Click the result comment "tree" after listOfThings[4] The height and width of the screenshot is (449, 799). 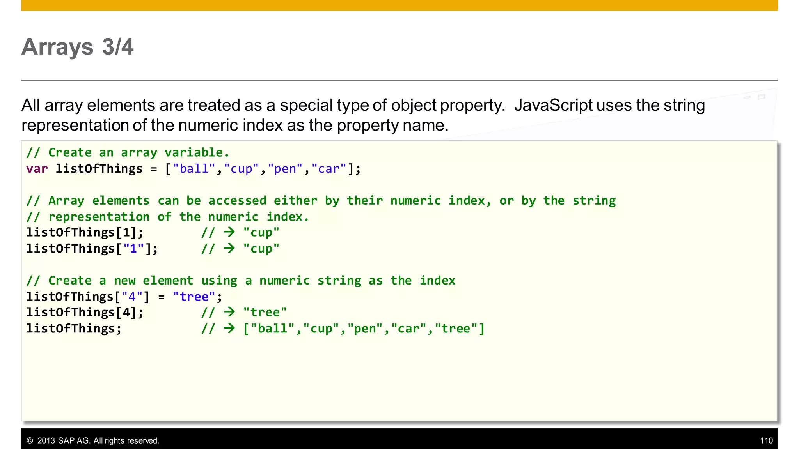[244, 313]
